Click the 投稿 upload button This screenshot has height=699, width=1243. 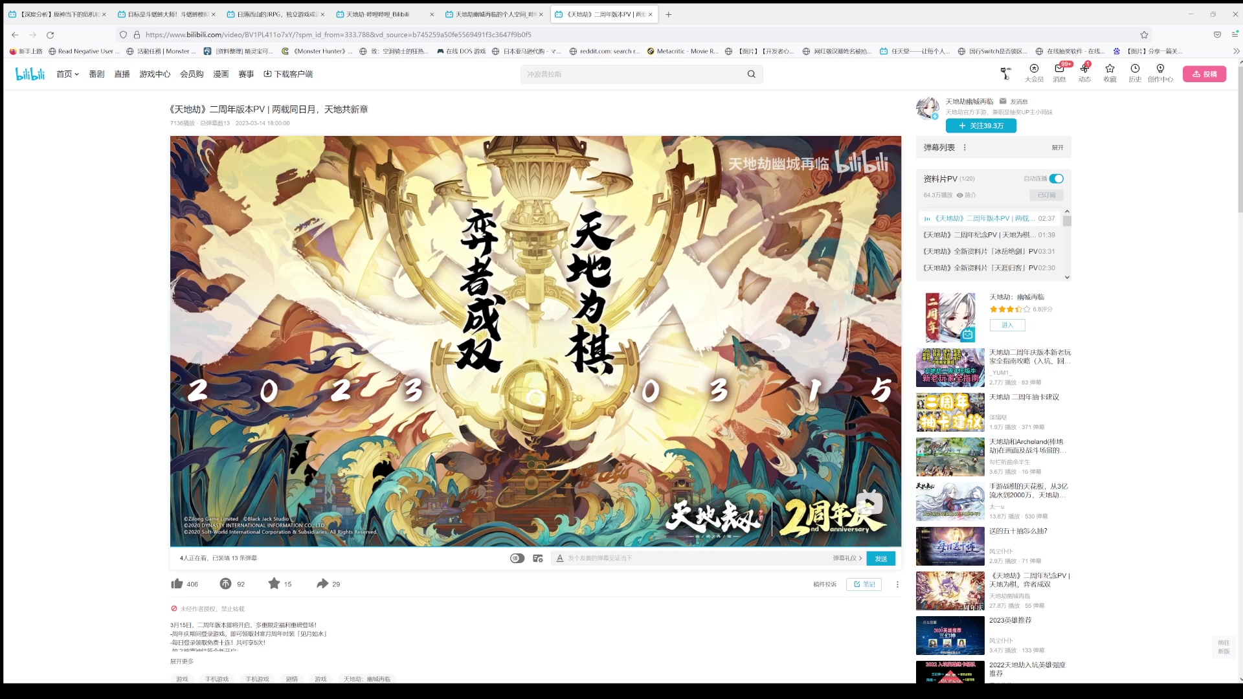pos(1205,74)
